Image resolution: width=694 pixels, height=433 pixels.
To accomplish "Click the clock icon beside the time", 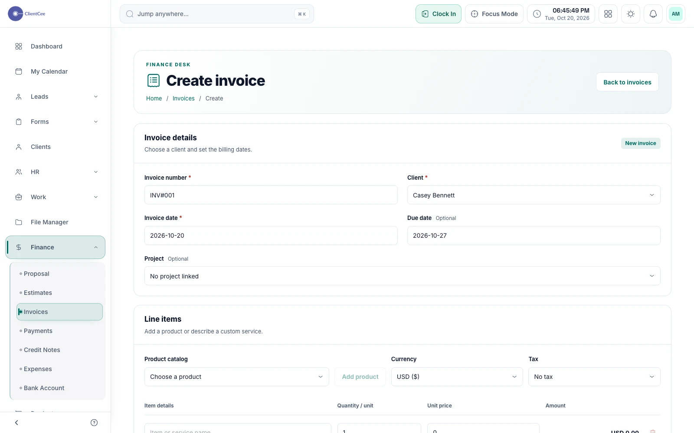I will pyautogui.click(x=537, y=14).
